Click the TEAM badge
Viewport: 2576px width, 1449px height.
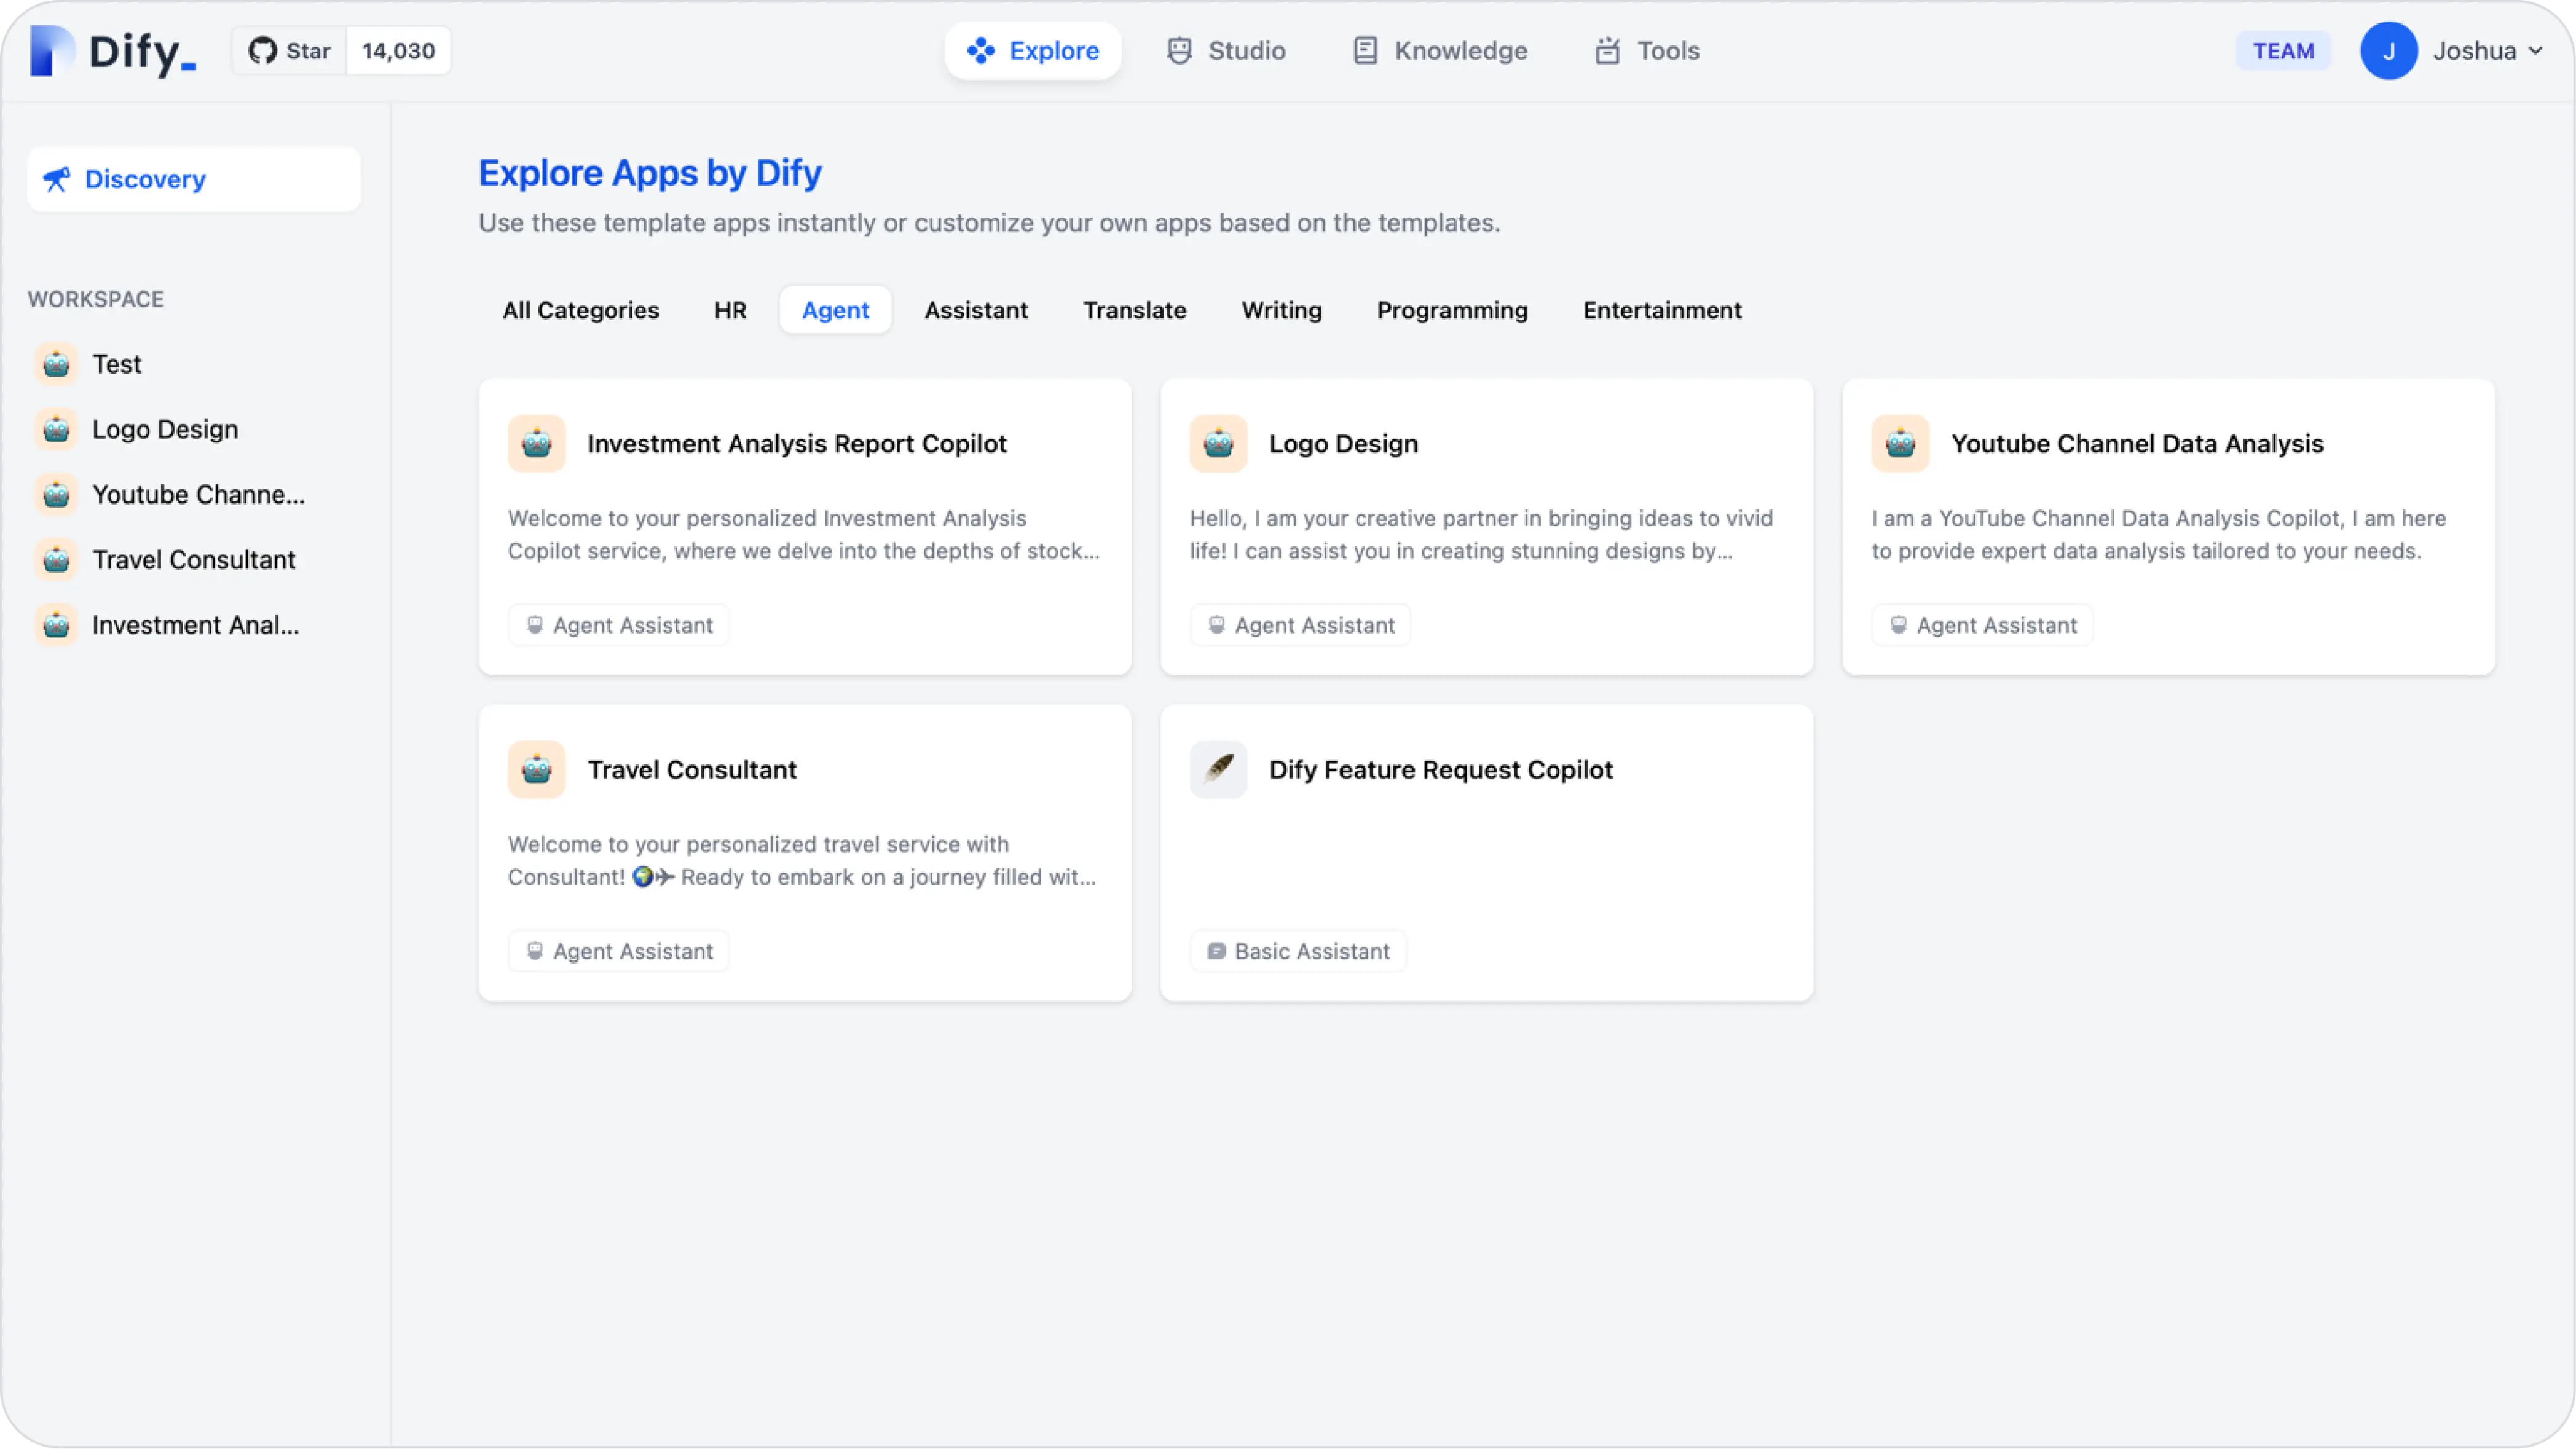[2283, 50]
